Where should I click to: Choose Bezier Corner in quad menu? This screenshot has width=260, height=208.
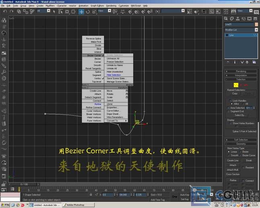pyautogui.click(x=93, y=56)
